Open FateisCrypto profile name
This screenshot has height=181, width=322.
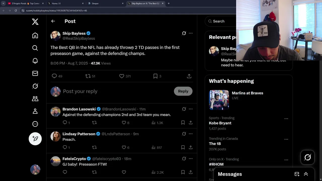[x=74, y=159]
